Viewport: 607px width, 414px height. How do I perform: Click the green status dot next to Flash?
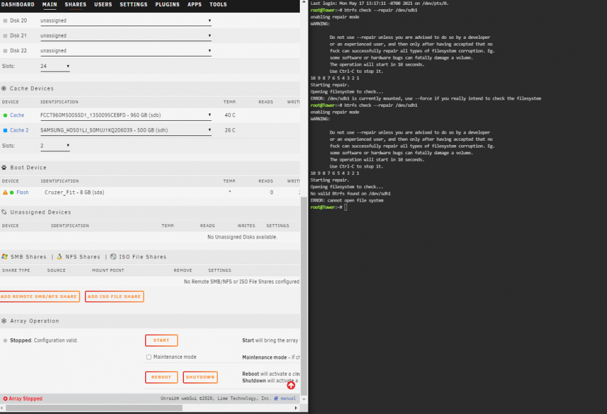12,192
